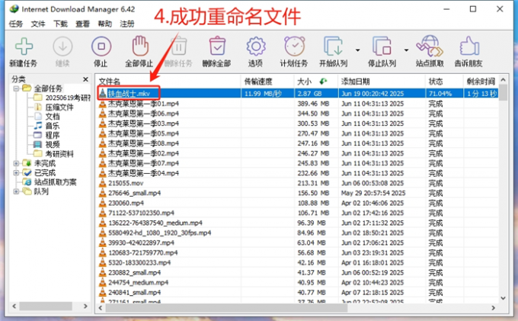Screen dimensions: 518x321
Task: Open the 计划任务 clock icon
Action: coord(294,47)
